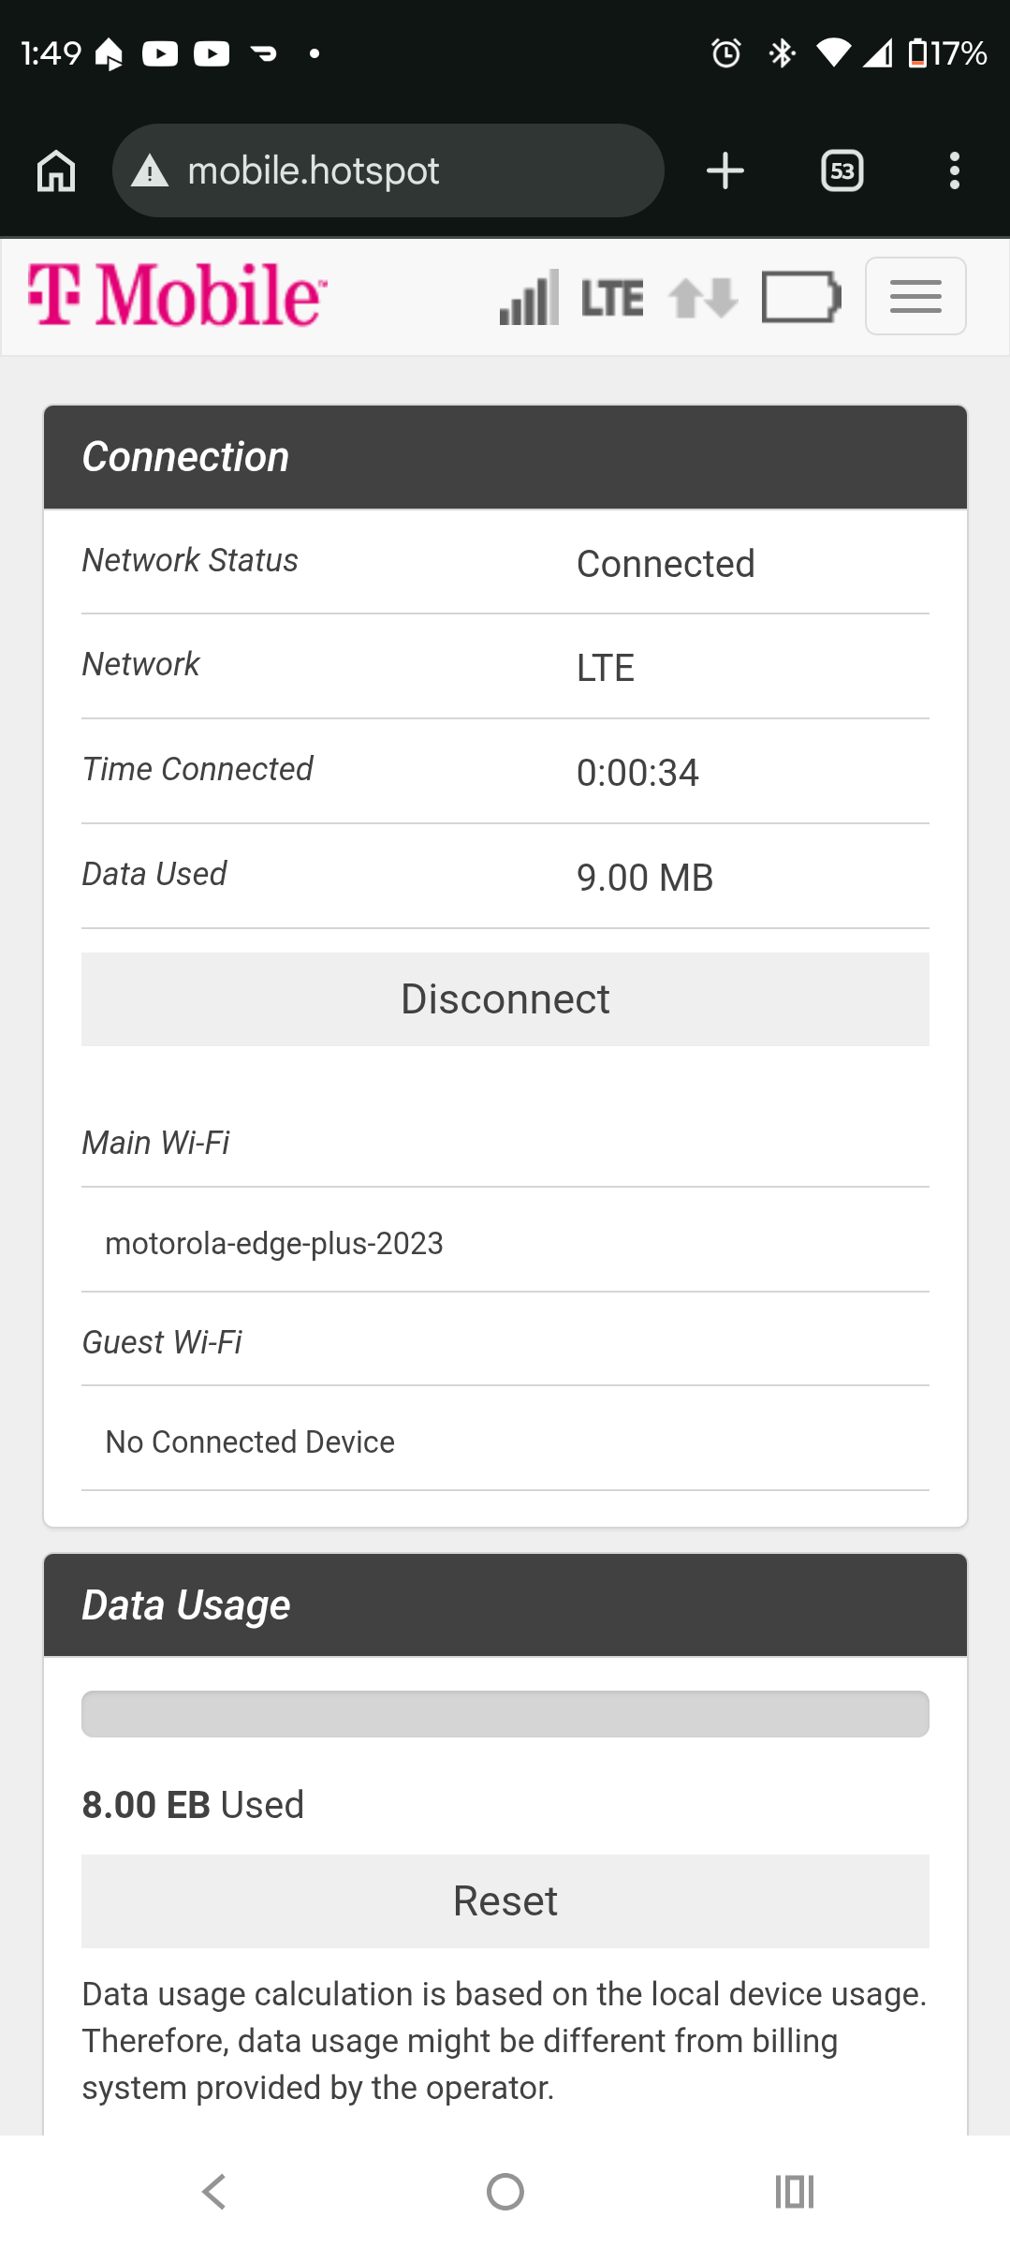Viewport: 1010px width, 2247px height.
Task: Tap the Connection panel header
Action: point(505,457)
